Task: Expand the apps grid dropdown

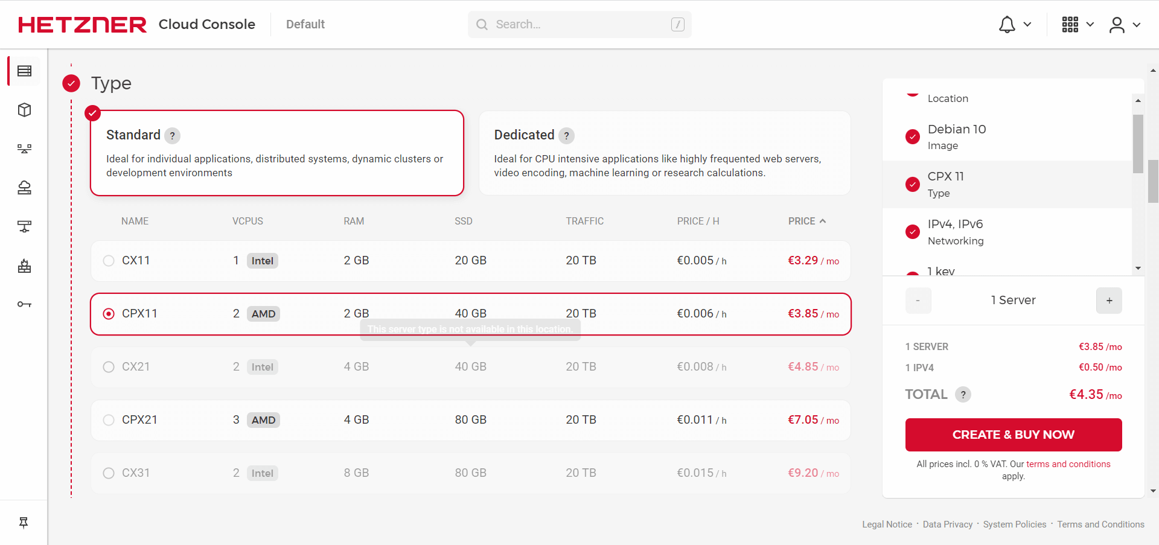Action: 1078,25
